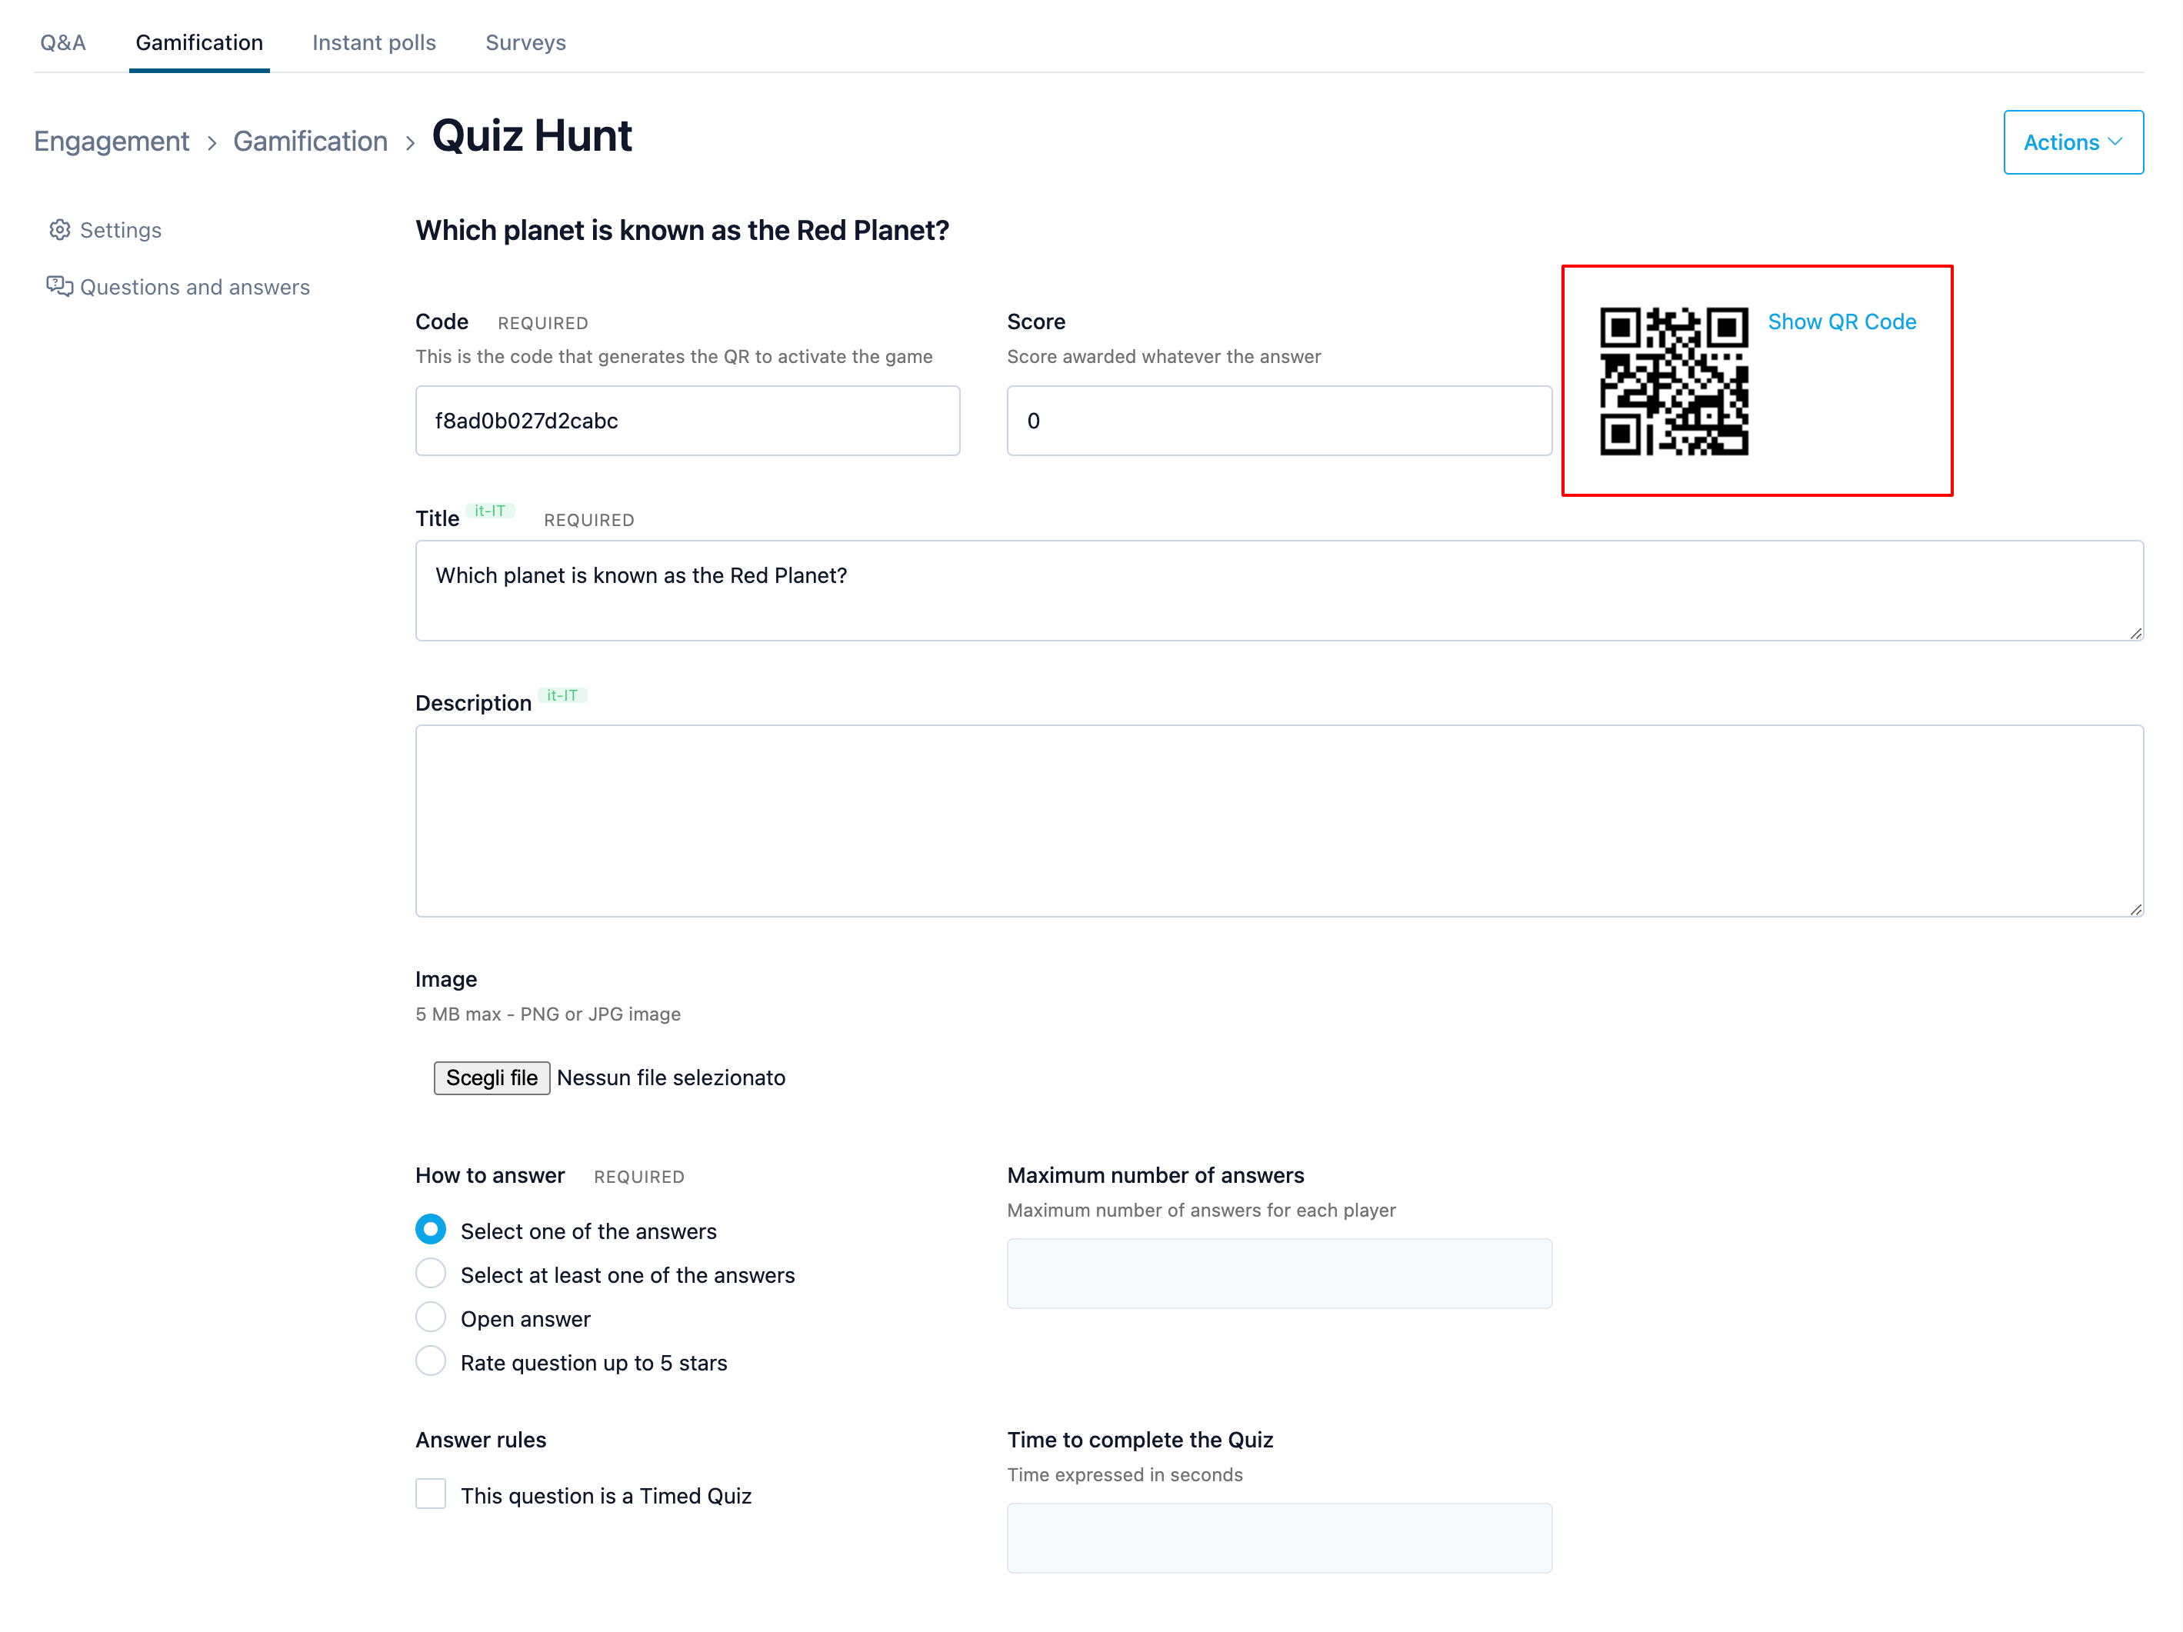Click the Description textarea resize handle
This screenshot has height=1632, width=2183.
pyautogui.click(x=2135, y=909)
